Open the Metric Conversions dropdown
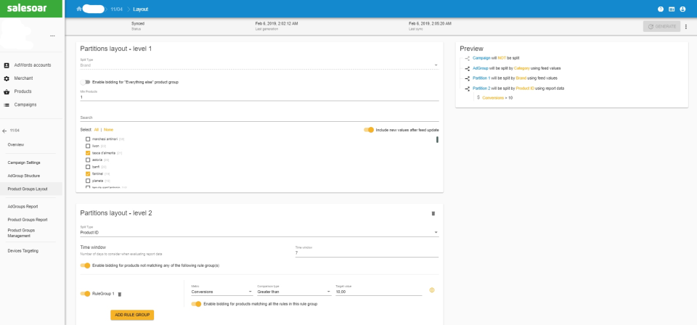Image resolution: width=697 pixels, height=325 pixels. point(222,292)
